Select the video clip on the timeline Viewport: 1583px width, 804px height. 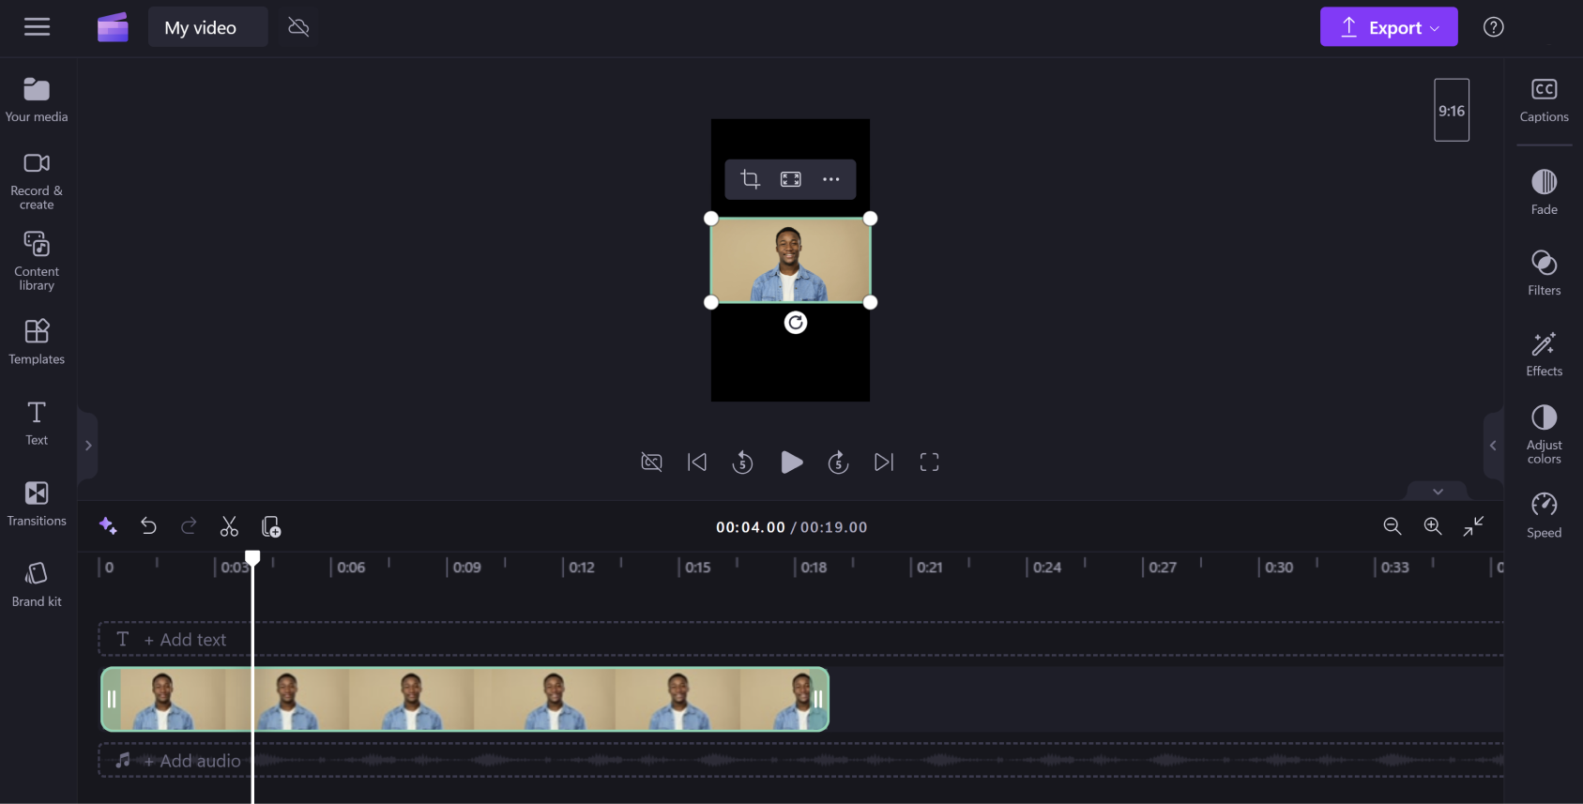[464, 699]
